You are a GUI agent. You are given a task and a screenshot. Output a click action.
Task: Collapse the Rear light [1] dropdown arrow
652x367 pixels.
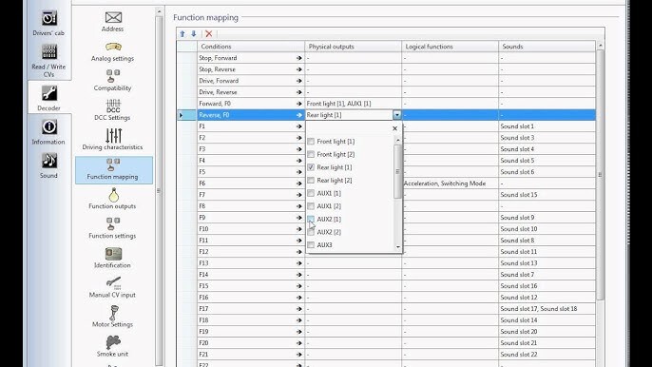point(397,115)
